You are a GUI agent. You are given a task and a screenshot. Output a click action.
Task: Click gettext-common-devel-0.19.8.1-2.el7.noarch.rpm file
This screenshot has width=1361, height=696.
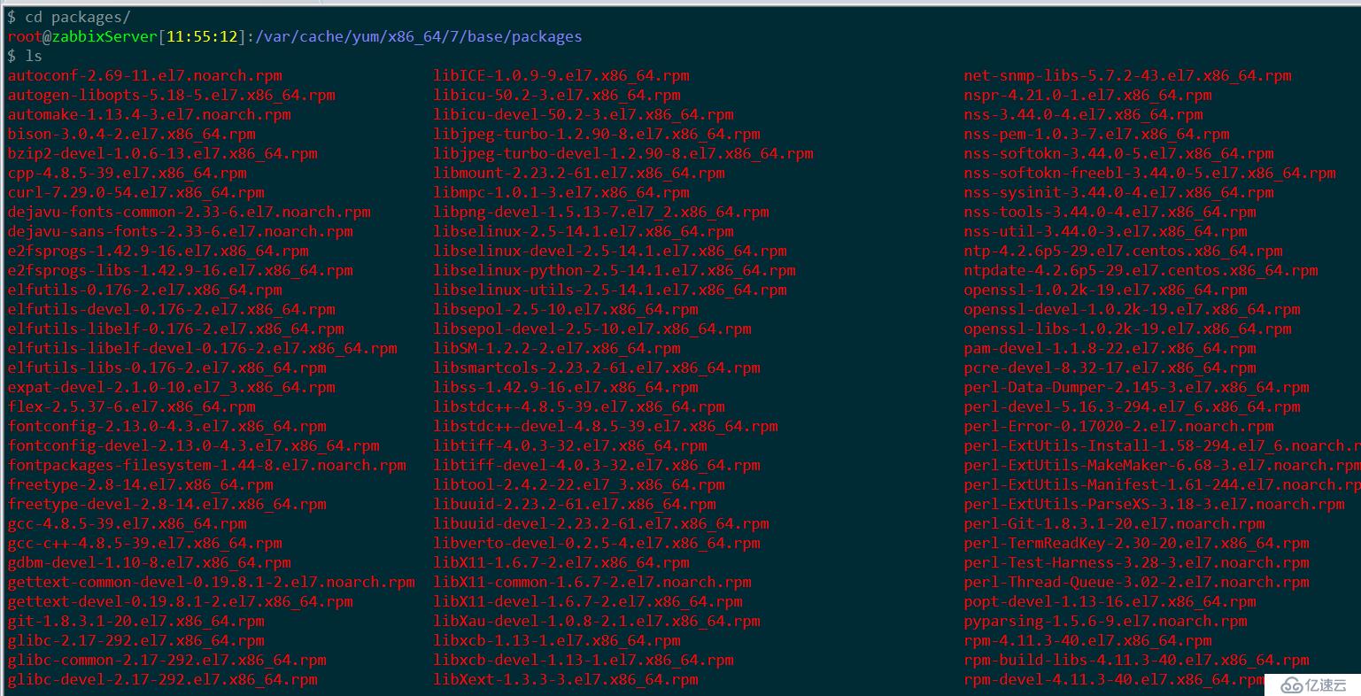(212, 583)
